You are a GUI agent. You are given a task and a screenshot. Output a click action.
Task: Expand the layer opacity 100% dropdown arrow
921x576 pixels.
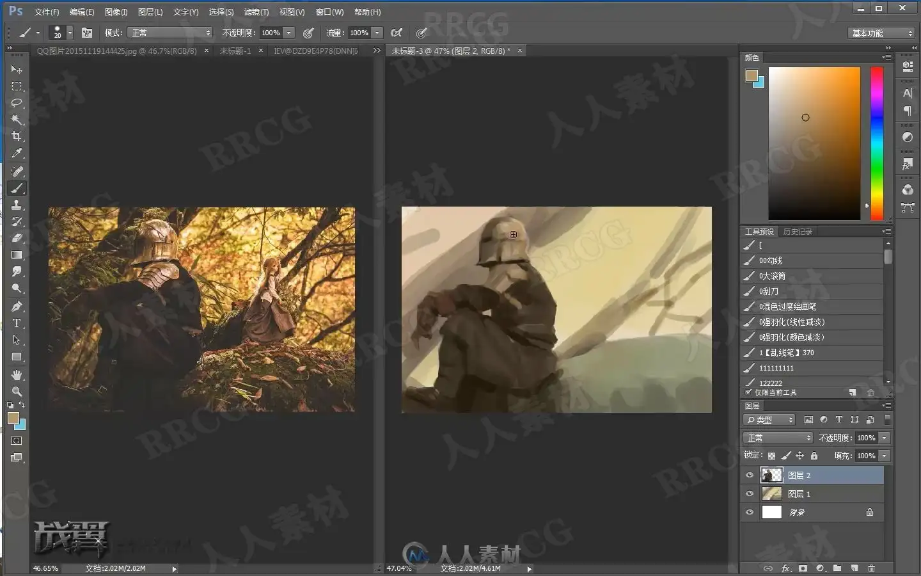pos(885,438)
